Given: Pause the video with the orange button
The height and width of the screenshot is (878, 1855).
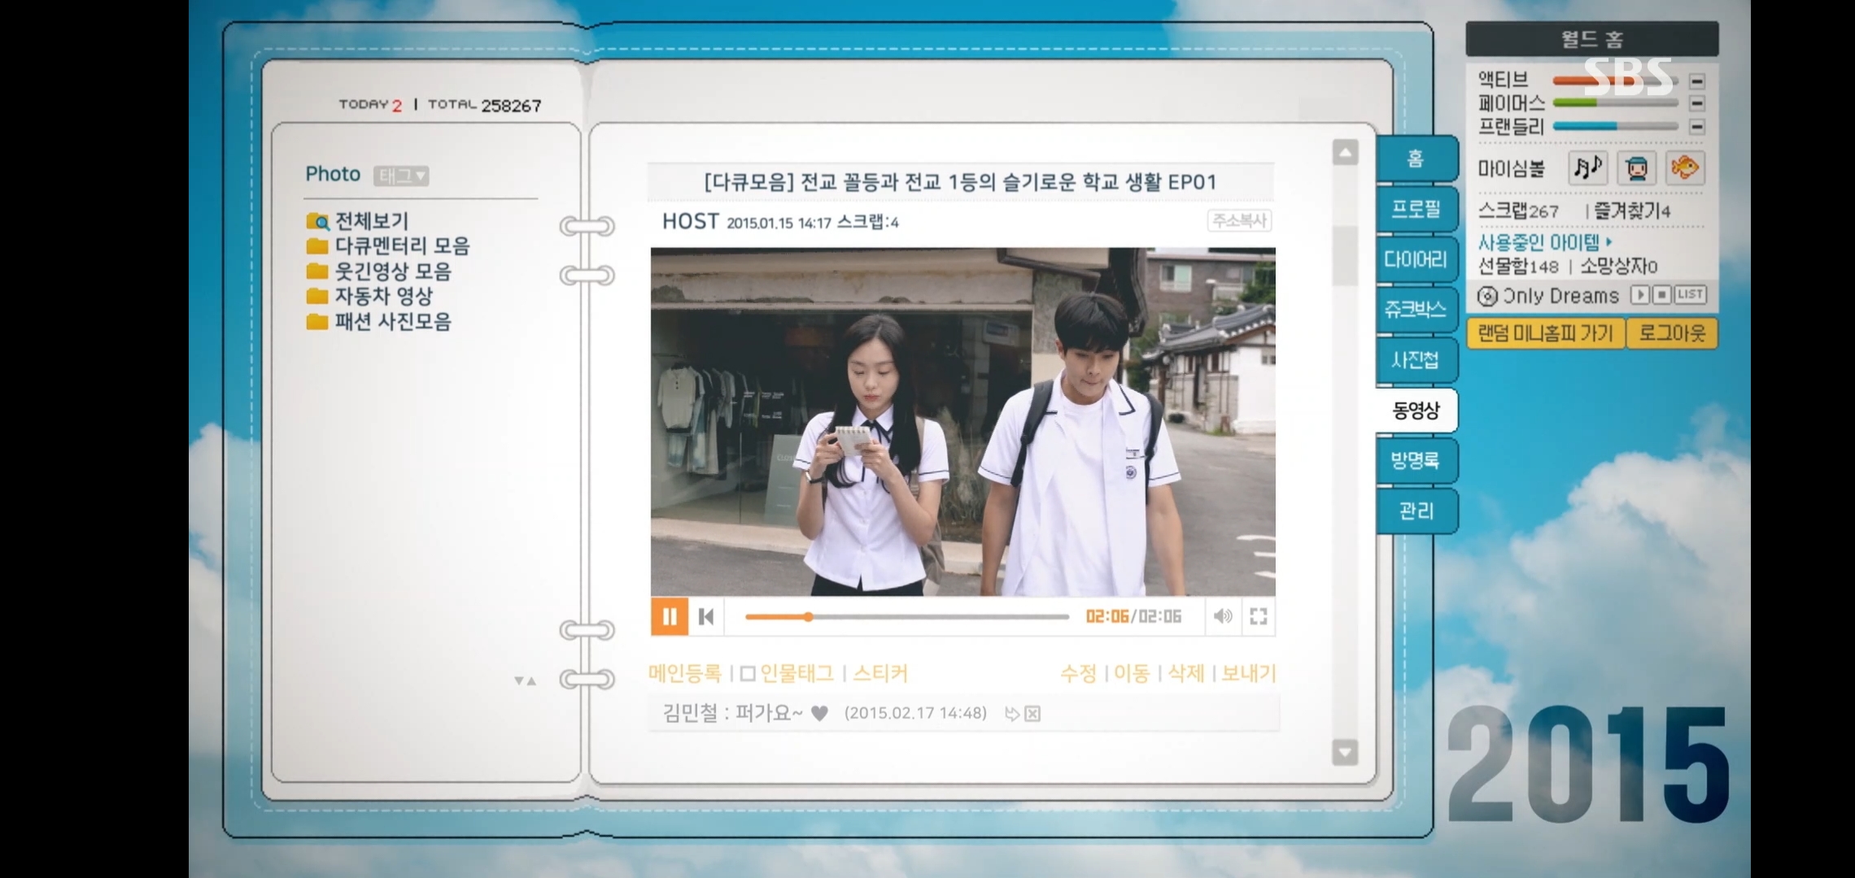Looking at the screenshot, I should [669, 616].
